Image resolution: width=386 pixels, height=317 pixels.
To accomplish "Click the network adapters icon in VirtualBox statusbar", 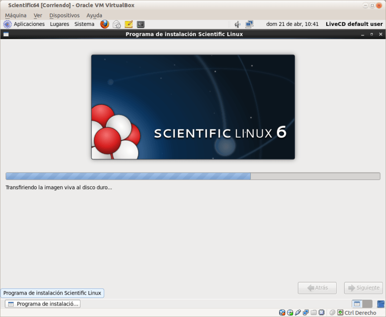I will tap(306, 312).
